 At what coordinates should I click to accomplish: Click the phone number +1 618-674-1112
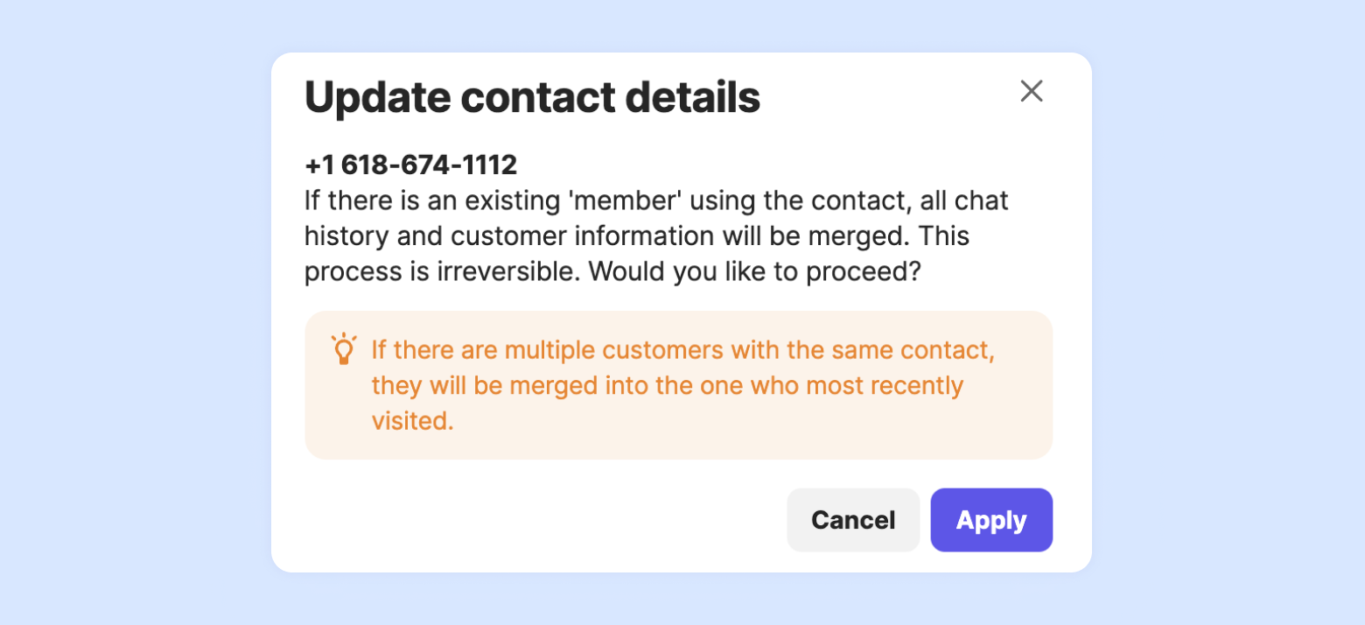click(x=410, y=165)
